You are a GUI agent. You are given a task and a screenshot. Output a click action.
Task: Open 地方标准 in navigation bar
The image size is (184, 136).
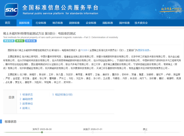58,23
